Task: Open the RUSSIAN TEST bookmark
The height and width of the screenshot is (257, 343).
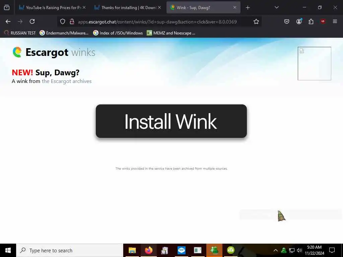Action: click(x=20, y=33)
